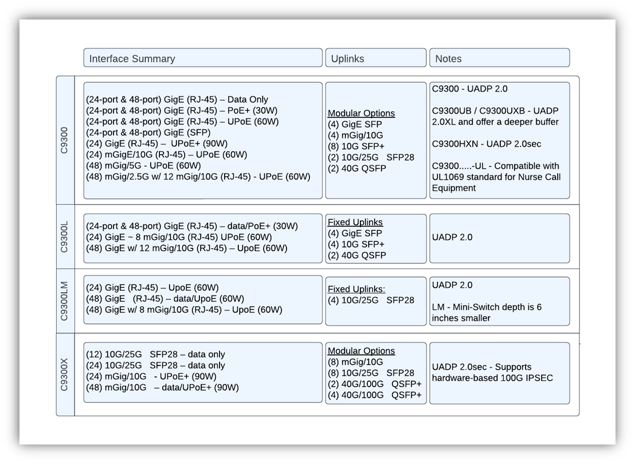Select the Fixed Uplinks box for C9300LM

(x=375, y=300)
